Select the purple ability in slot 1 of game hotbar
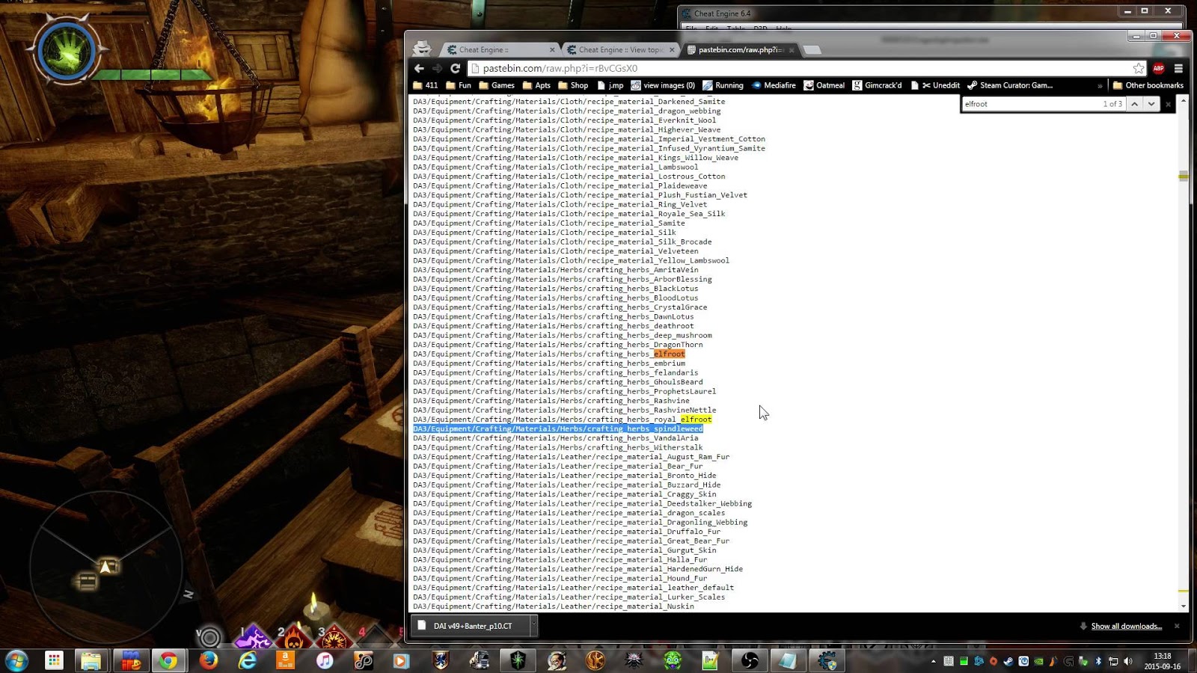Image resolution: width=1197 pixels, height=673 pixels. [254, 638]
